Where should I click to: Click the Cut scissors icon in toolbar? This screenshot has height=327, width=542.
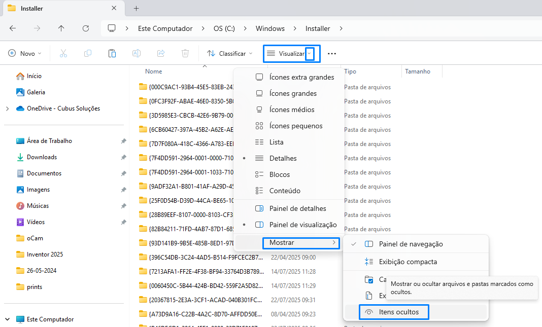63,53
